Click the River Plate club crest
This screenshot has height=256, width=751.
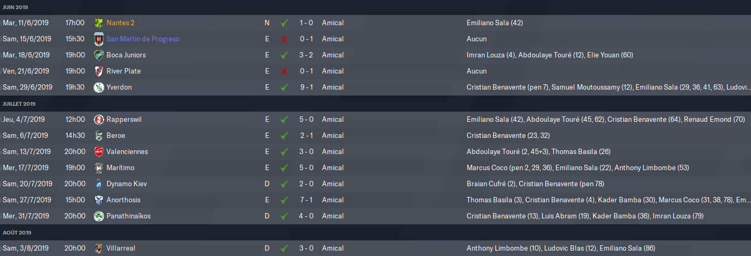click(x=98, y=71)
